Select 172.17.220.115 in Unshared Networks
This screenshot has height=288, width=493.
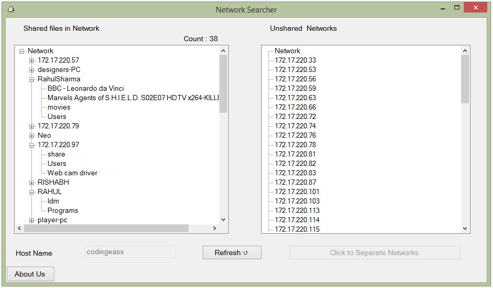[297, 229]
